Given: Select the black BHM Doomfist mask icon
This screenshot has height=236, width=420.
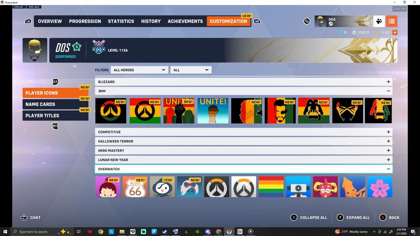Looking at the screenshot, I should click(348, 111).
